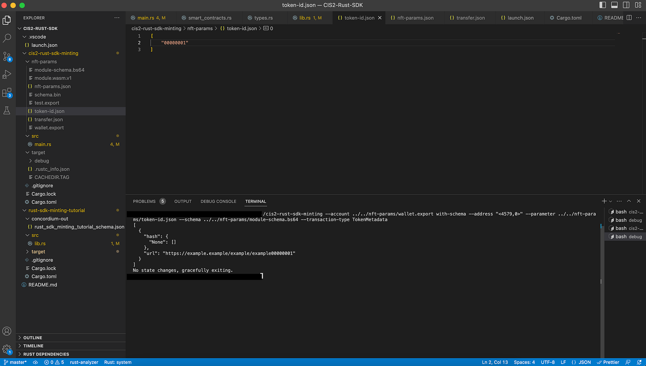646x366 pixels.
Task: Click synchronize changes cloud icon
Action: coord(36,362)
